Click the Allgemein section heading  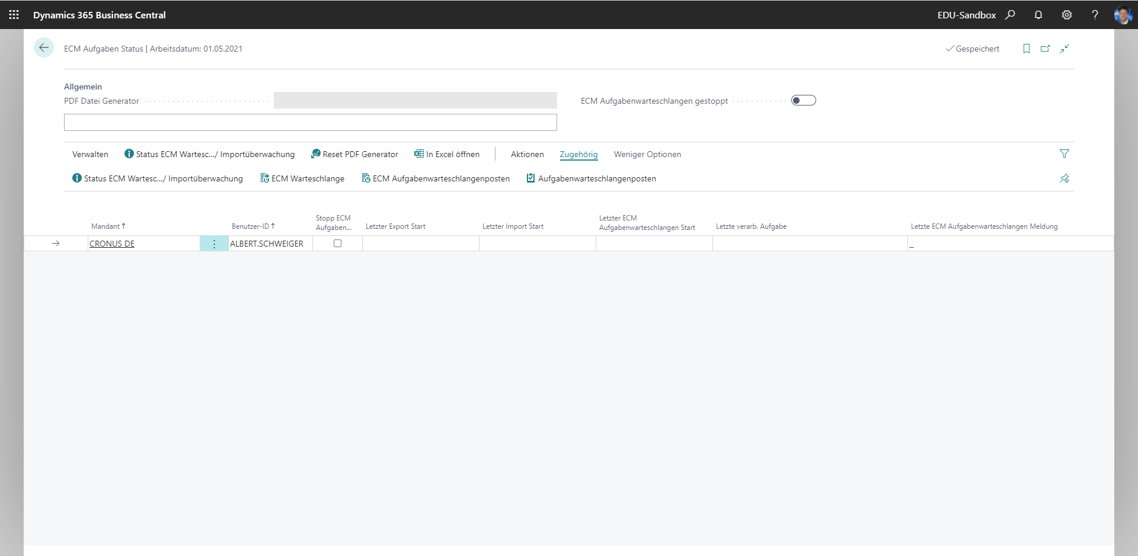pos(83,87)
